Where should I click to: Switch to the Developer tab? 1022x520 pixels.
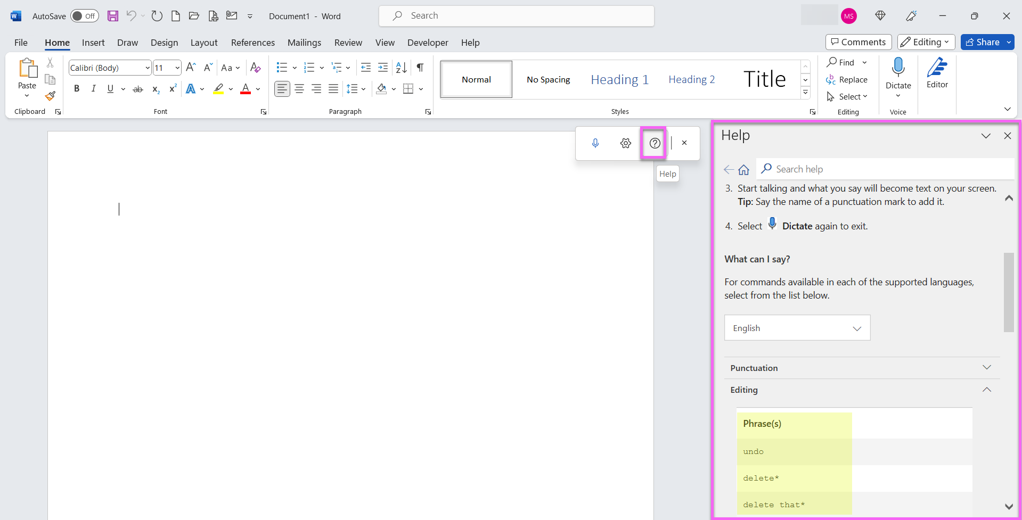(x=428, y=43)
